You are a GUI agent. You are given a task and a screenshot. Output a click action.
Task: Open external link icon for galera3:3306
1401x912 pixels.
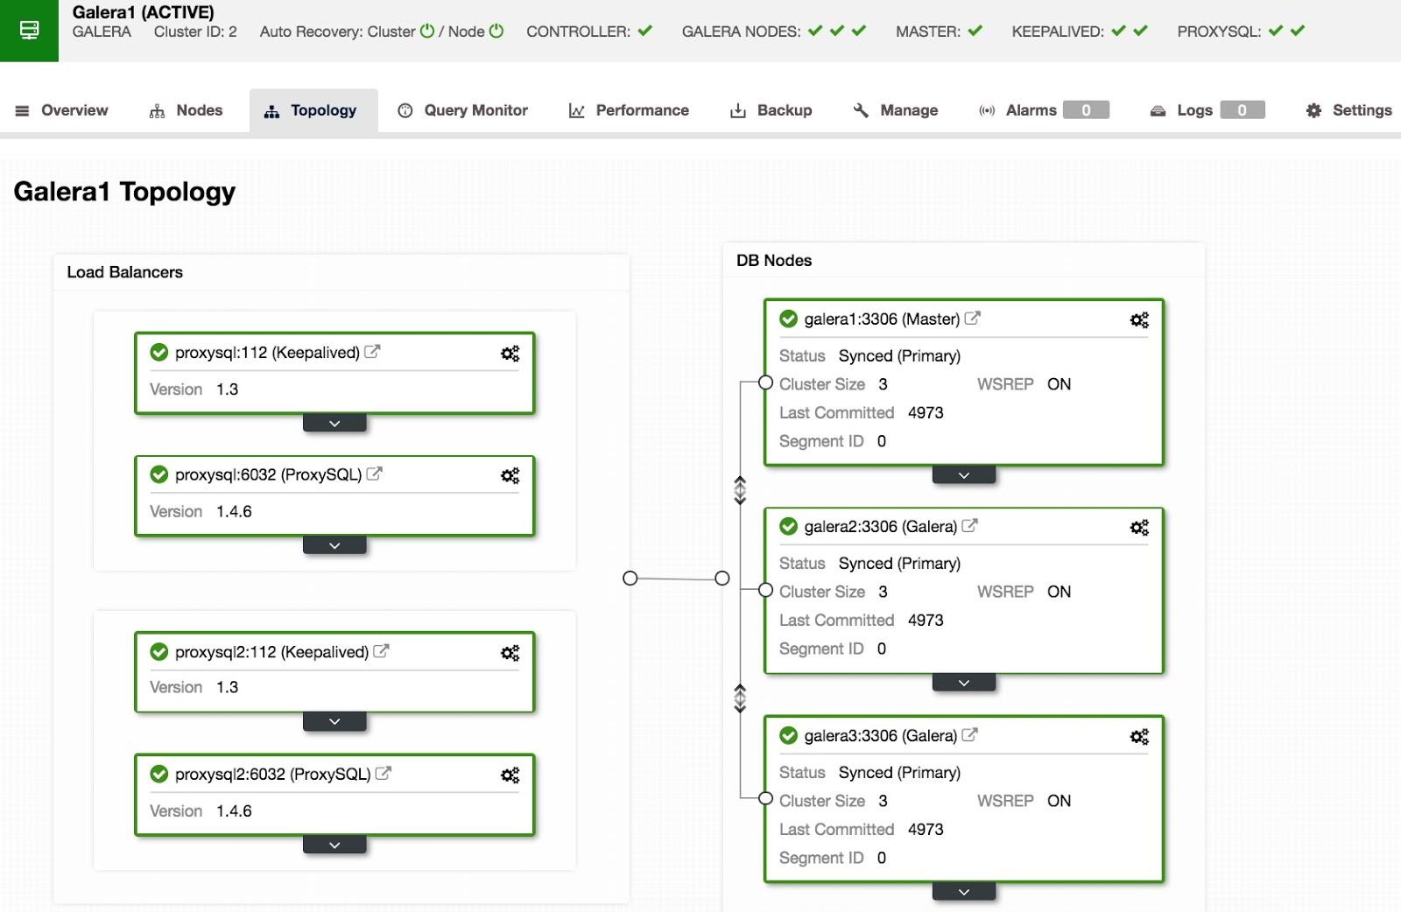pos(969,735)
